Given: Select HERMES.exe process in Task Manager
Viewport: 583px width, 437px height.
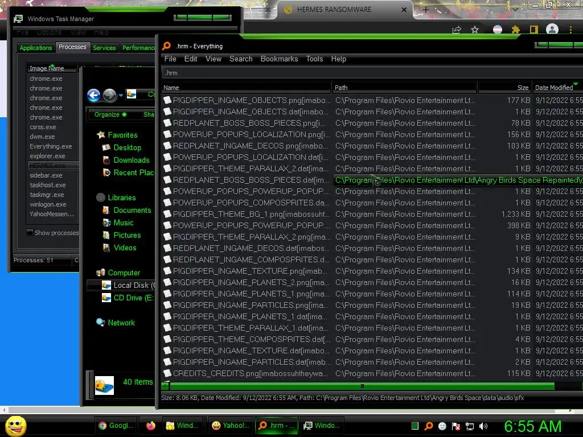Looking at the screenshot, I should click(53, 166).
